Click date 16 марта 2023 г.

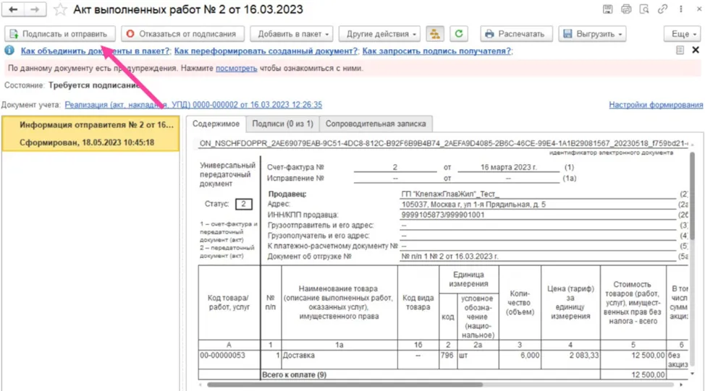[x=509, y=167]
